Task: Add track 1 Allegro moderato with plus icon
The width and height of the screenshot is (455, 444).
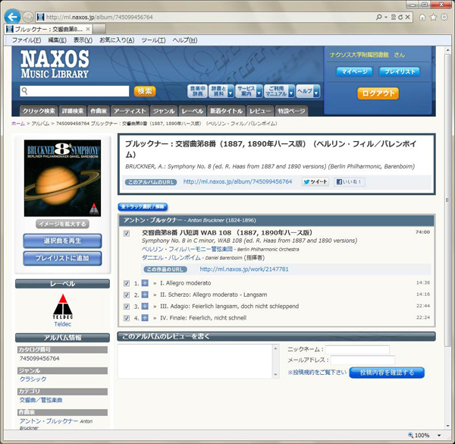Action: click(x=145, y=283)
